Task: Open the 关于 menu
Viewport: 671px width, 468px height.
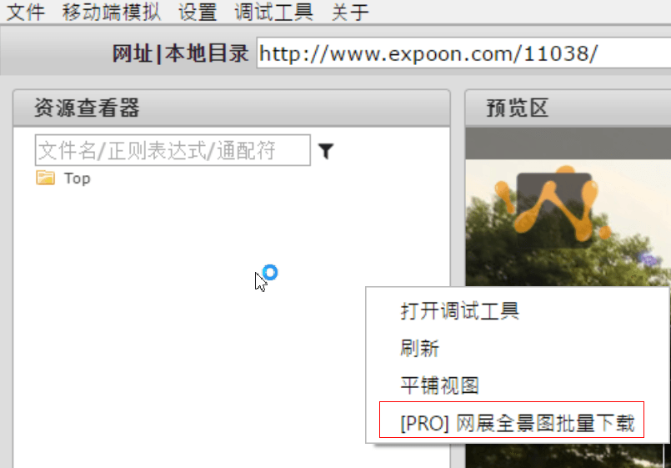Action: click(x=349, y=12)
